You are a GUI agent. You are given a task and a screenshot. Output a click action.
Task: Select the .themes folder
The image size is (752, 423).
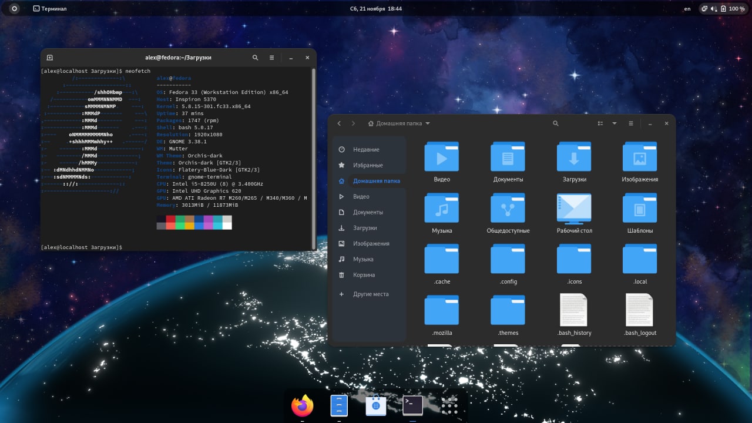508,310
